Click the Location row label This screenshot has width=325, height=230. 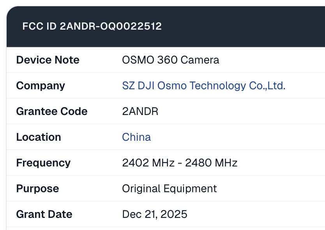39,137
